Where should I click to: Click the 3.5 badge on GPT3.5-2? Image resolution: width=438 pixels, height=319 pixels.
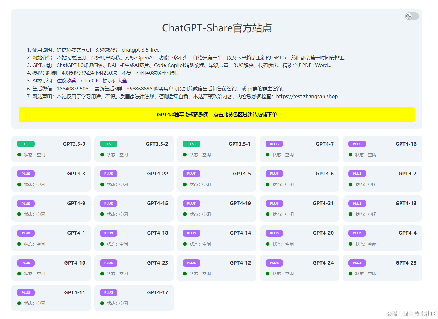coord(109,144)
